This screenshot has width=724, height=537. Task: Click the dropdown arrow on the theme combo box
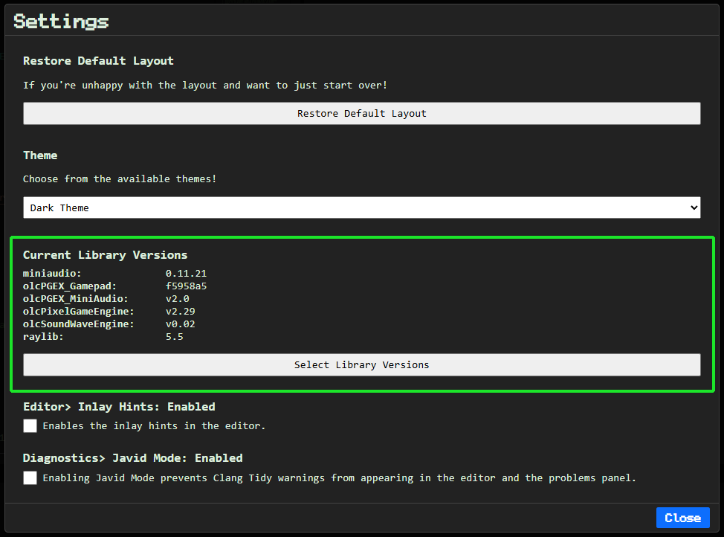pos(693,208)
